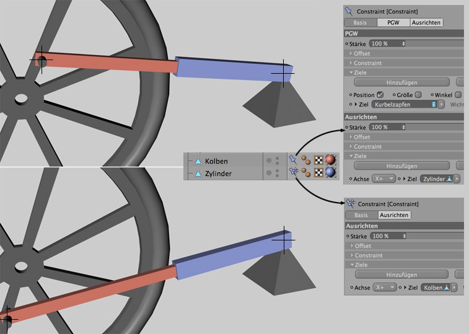Switch to the PGW tab
469x334 pixels.
[393, 22]
